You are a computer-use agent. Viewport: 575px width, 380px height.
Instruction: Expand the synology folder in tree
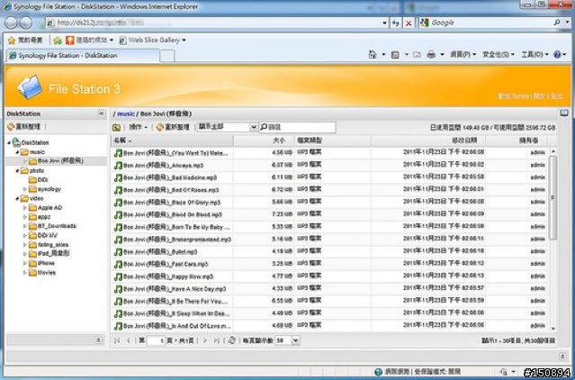[x=25, y=189]
